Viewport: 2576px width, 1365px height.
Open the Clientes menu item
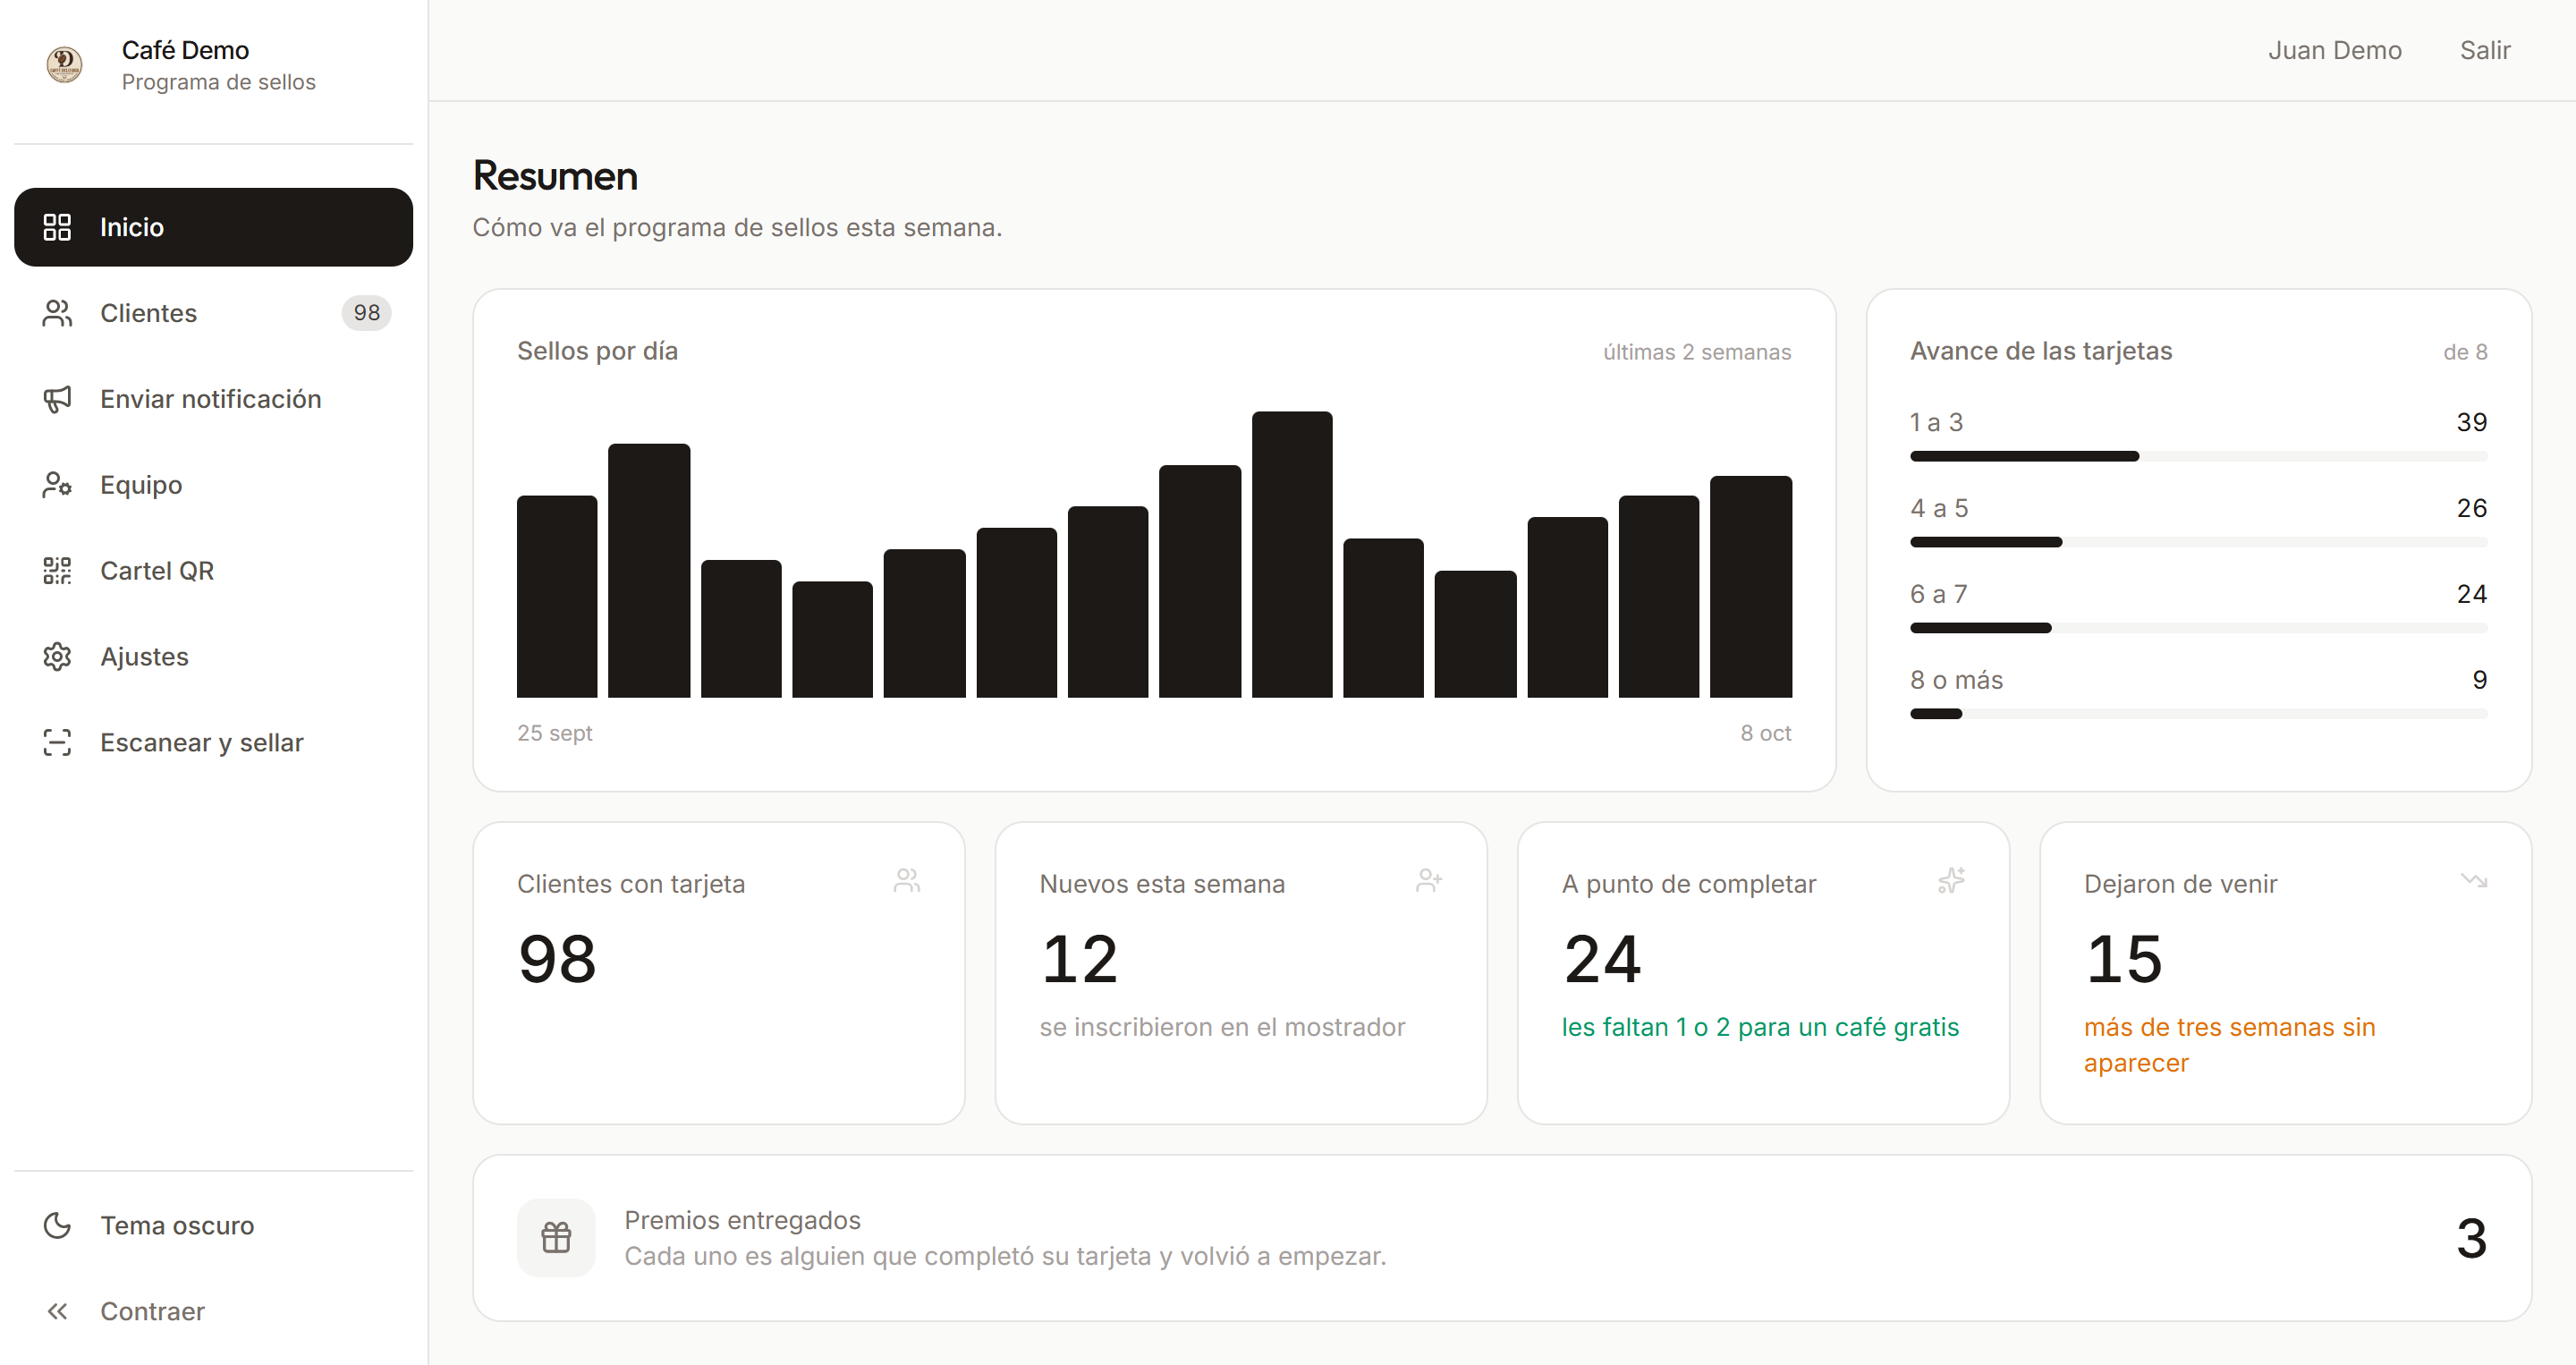pos(213,313)
